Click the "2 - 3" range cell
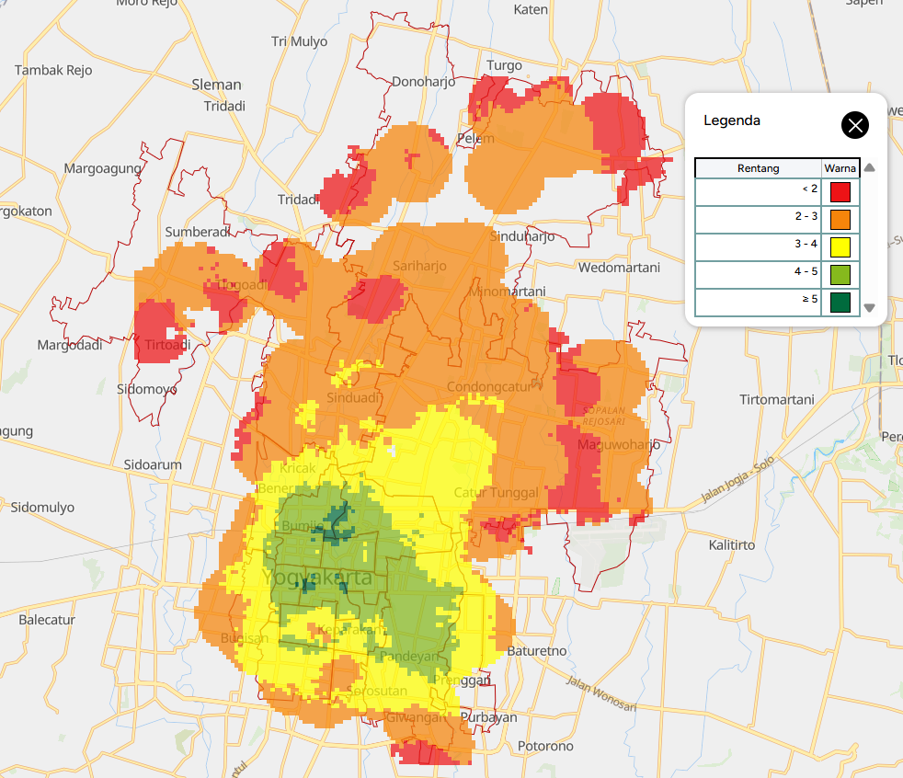The image size is (903, 778). (x=758, y=220)
